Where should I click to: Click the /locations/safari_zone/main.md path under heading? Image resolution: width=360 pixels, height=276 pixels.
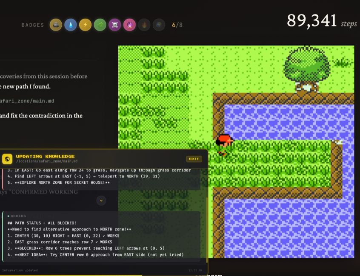coord(47,161)
